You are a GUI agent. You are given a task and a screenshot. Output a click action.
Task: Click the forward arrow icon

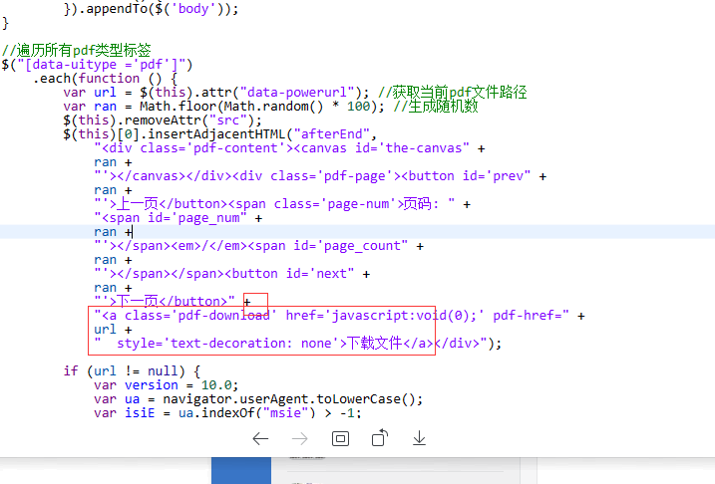(300, 438)
